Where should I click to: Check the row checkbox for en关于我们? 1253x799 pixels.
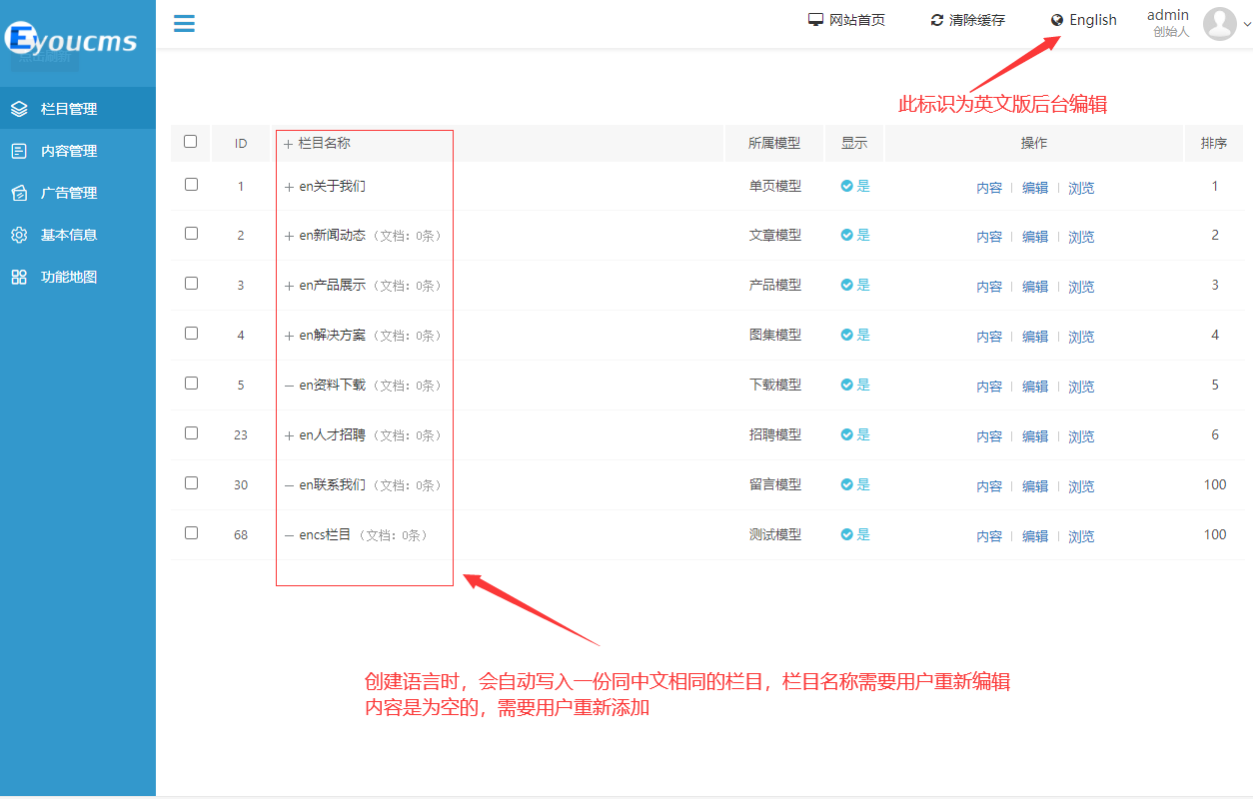tap(190, 185)
